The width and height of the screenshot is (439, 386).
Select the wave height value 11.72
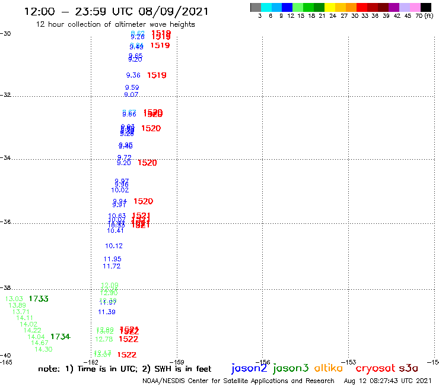pos(112,266)
